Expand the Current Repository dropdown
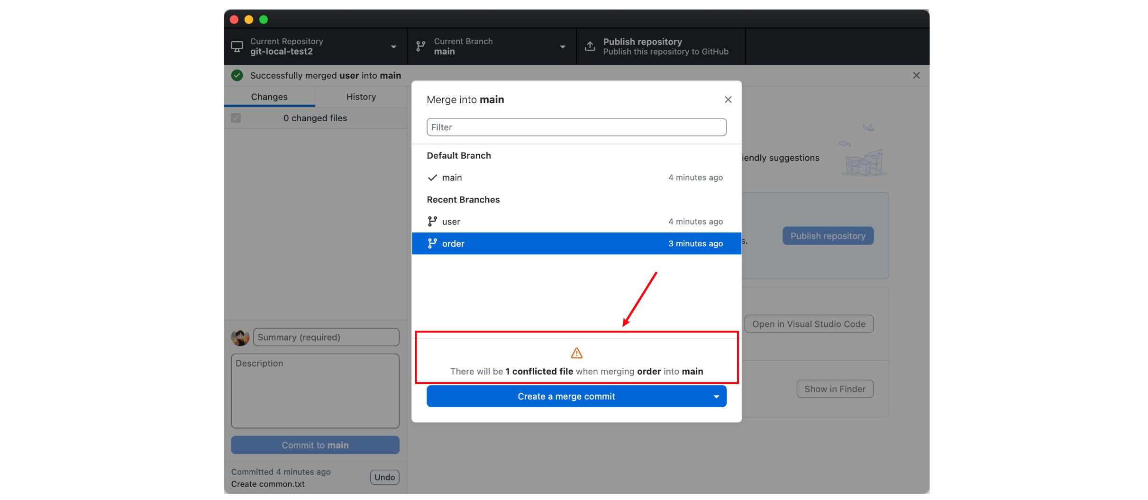Image resolution: width=1148 pixels, height=500 pixels. (393, 47)
